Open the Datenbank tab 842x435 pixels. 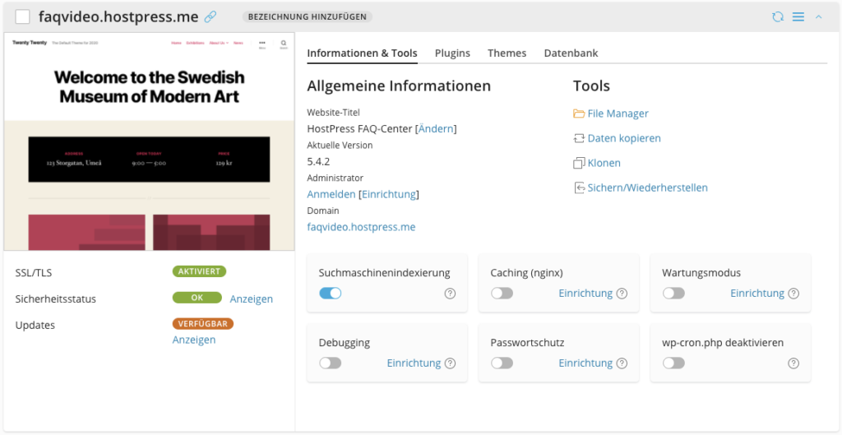pyautogui.click(x=571, y=53)
